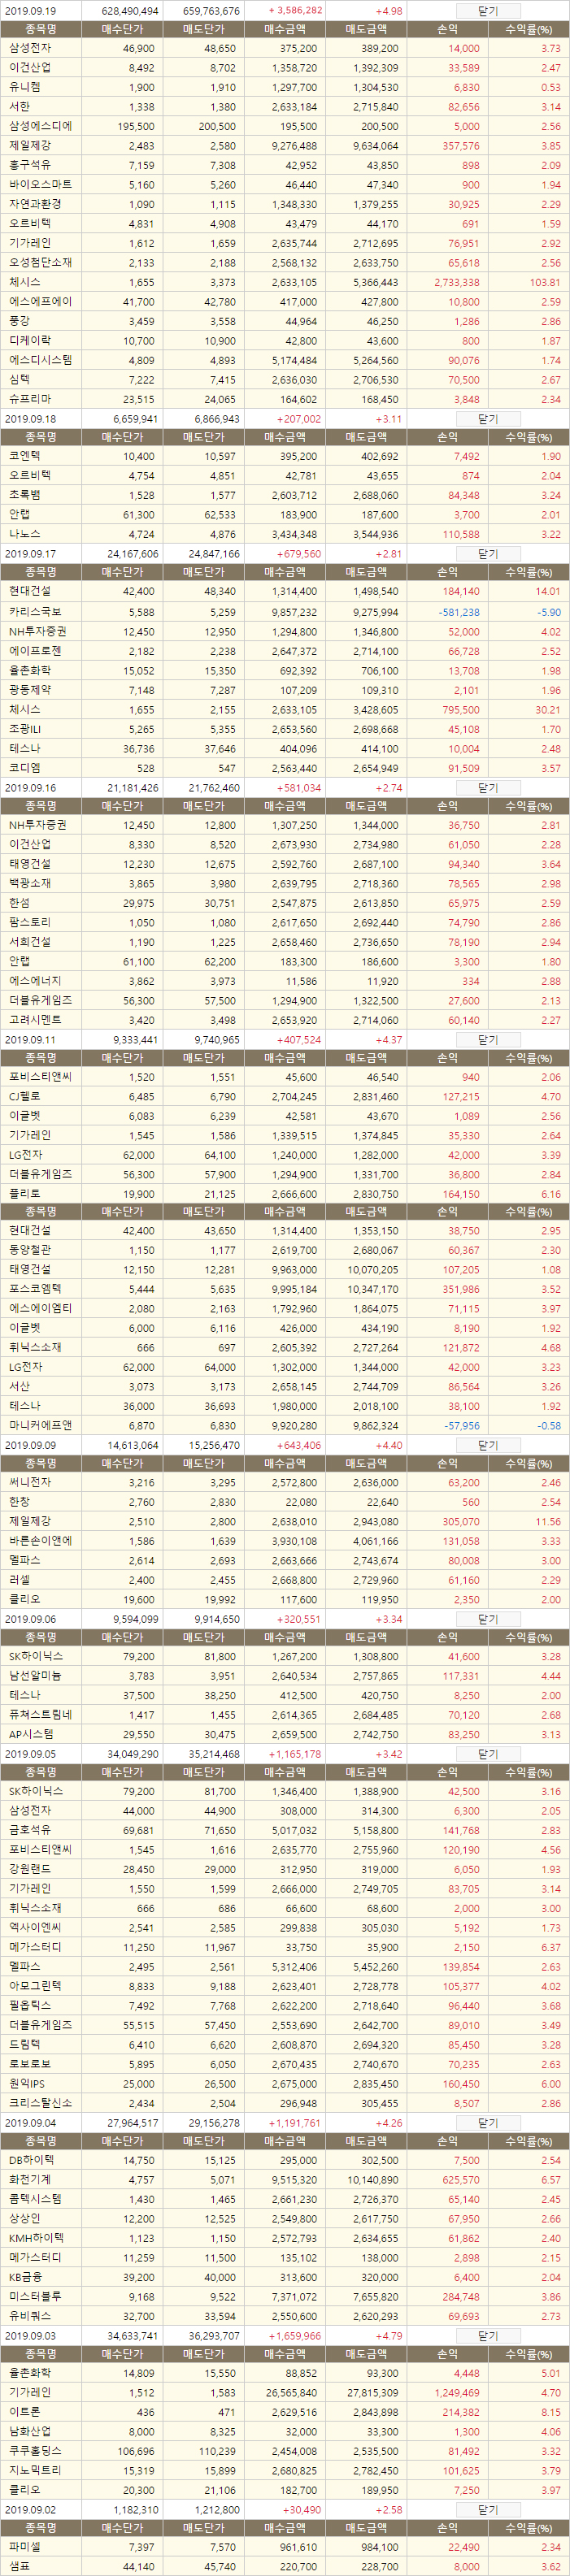Click the 유니켐 stock name
Screen dimensions: 570x2576
point(25,87)
